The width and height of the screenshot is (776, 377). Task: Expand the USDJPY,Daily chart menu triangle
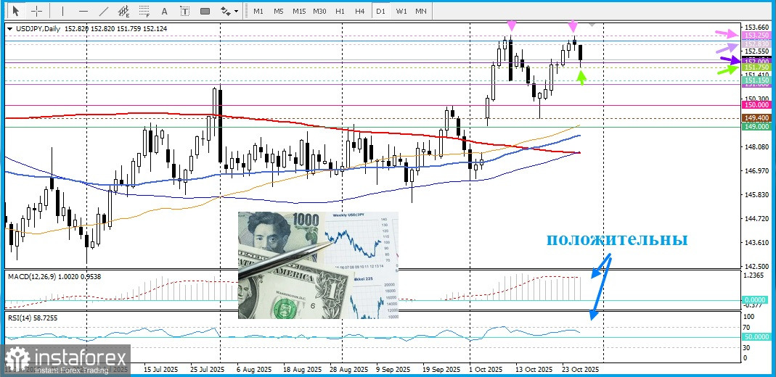[10, 29]
